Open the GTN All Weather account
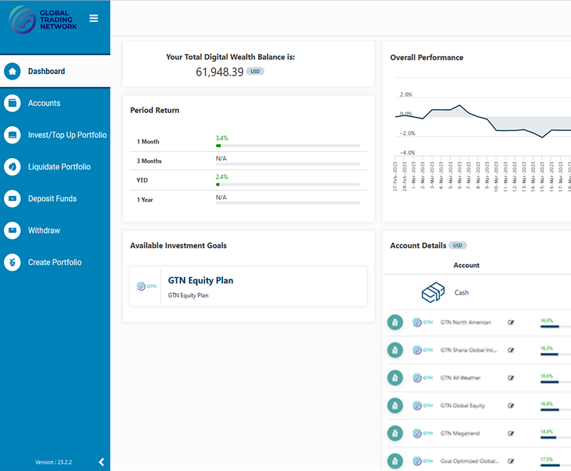This screenshot has height=471, width=571. pos(461,378)
